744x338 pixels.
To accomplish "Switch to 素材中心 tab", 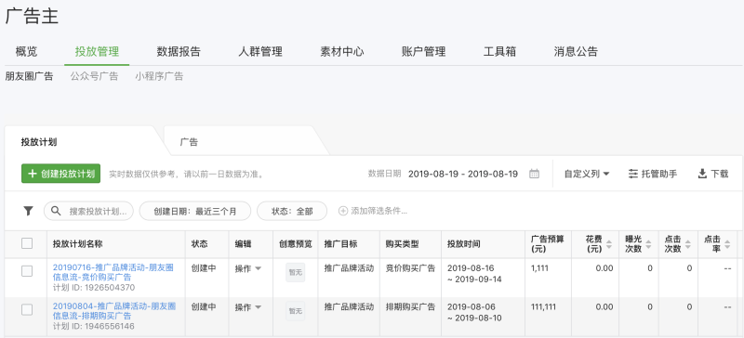I will point(341,52).
